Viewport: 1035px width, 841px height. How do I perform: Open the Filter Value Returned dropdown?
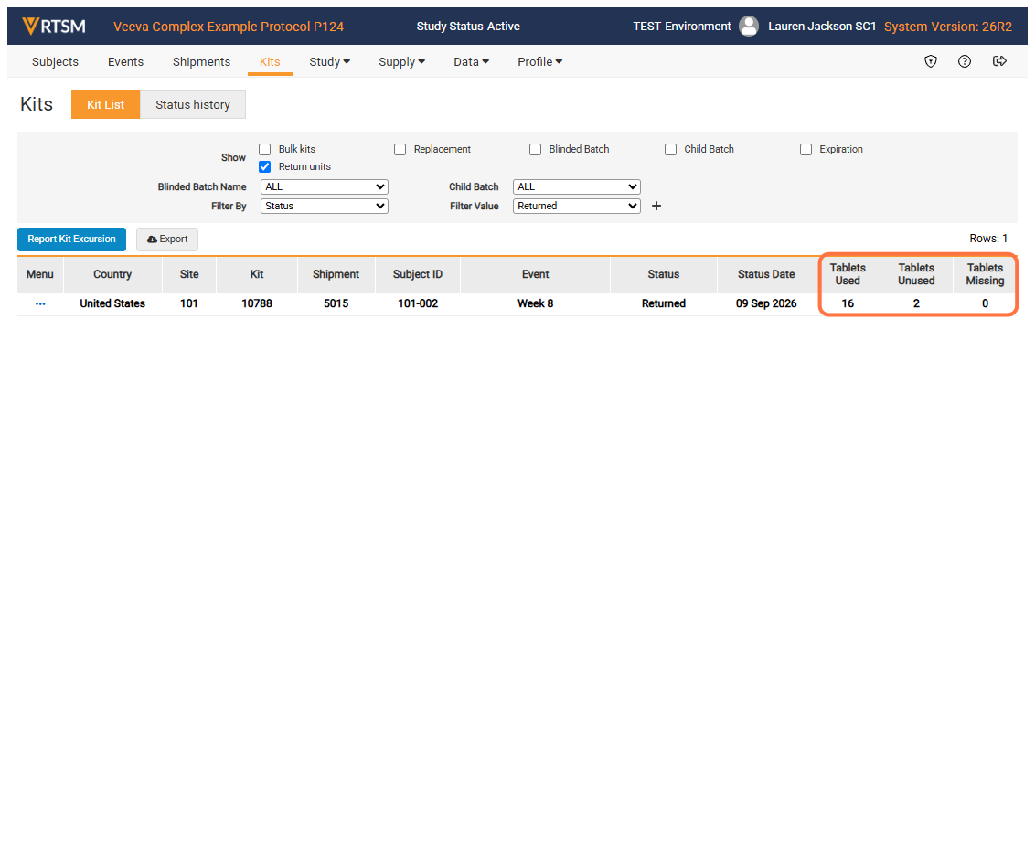(x=576, y=206)
